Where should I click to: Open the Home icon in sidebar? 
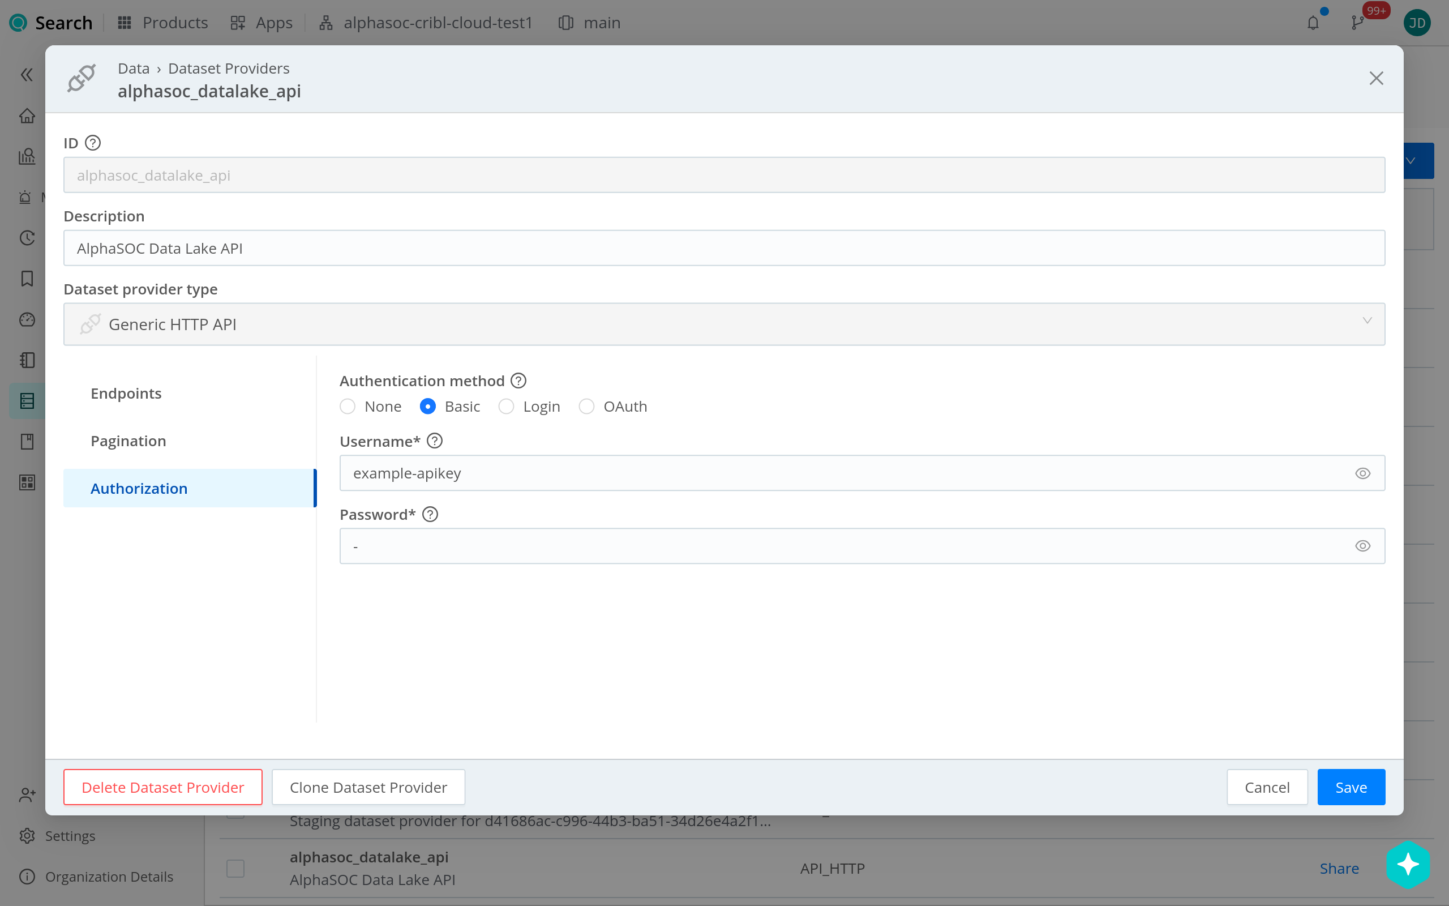pyautogui.click(x=27, y=116)
